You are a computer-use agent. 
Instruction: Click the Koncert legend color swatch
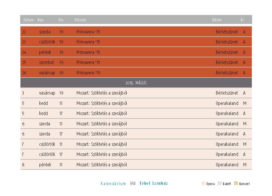[x=236, y=183]
